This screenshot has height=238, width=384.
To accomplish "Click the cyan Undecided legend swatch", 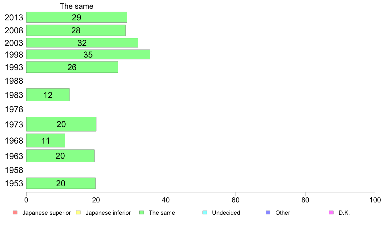I will 205,212.
